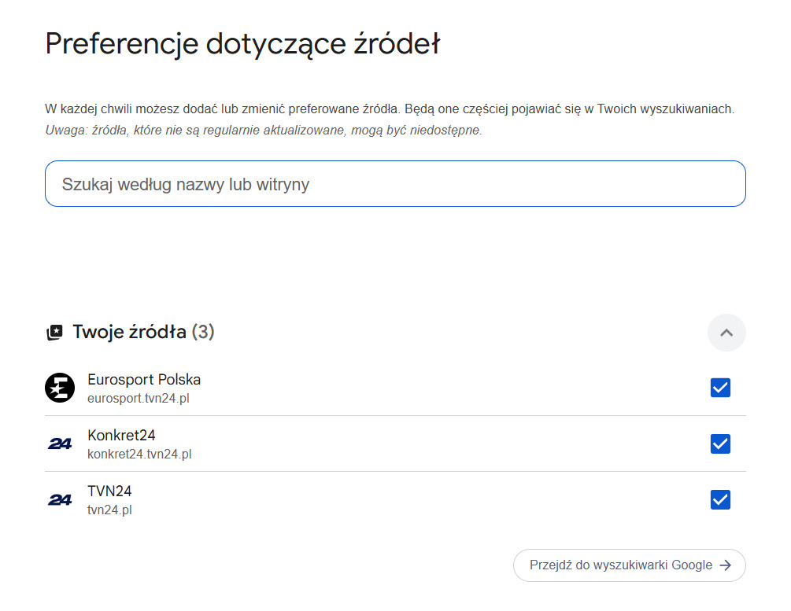Click the starred sources icon beside Twoje źródła

[54, 332]
